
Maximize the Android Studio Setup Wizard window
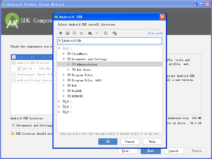pos(201,5)
